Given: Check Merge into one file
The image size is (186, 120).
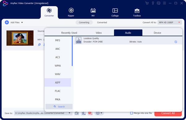Looking at the screenshot, I should coord(131,113).
